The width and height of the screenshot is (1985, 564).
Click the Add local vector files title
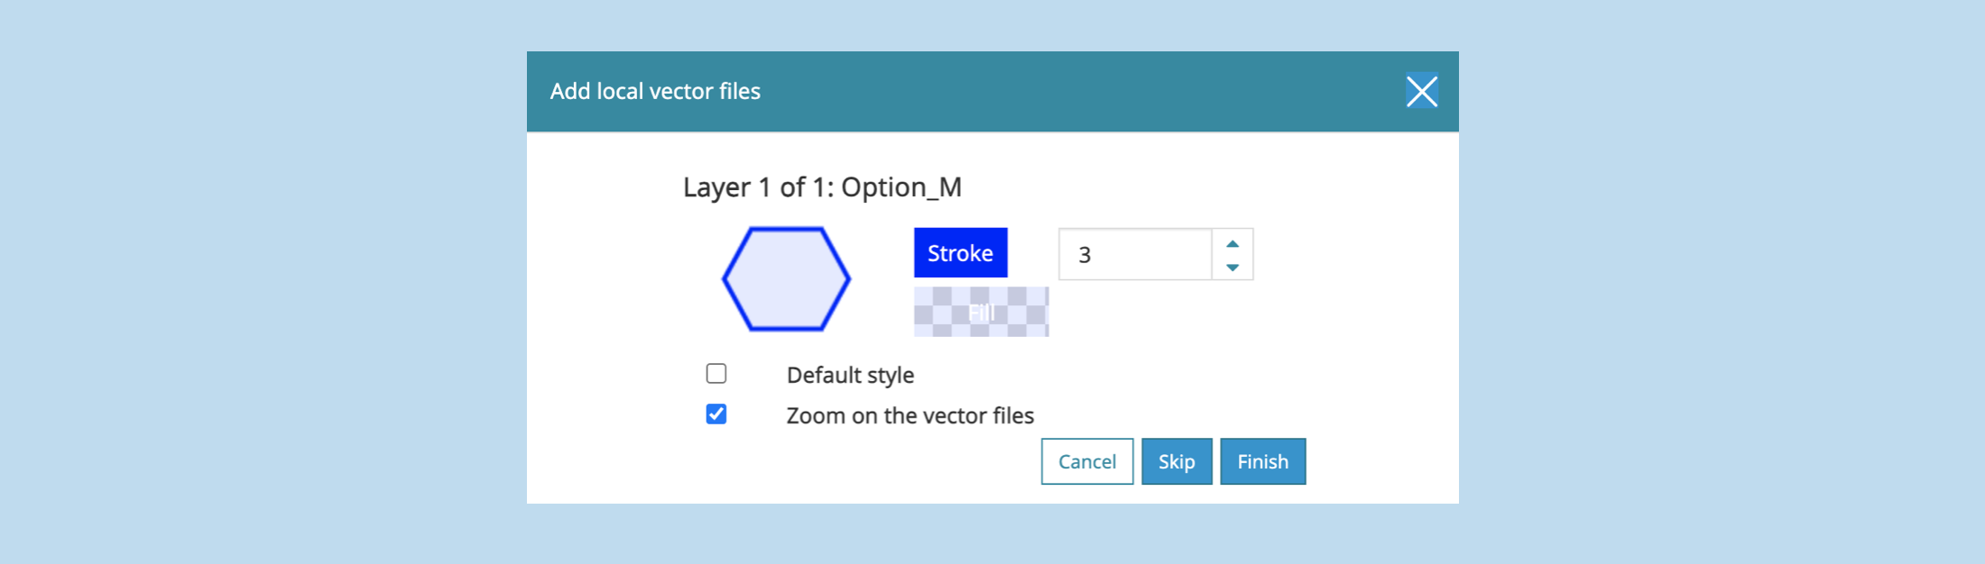[x=655, y=91]
